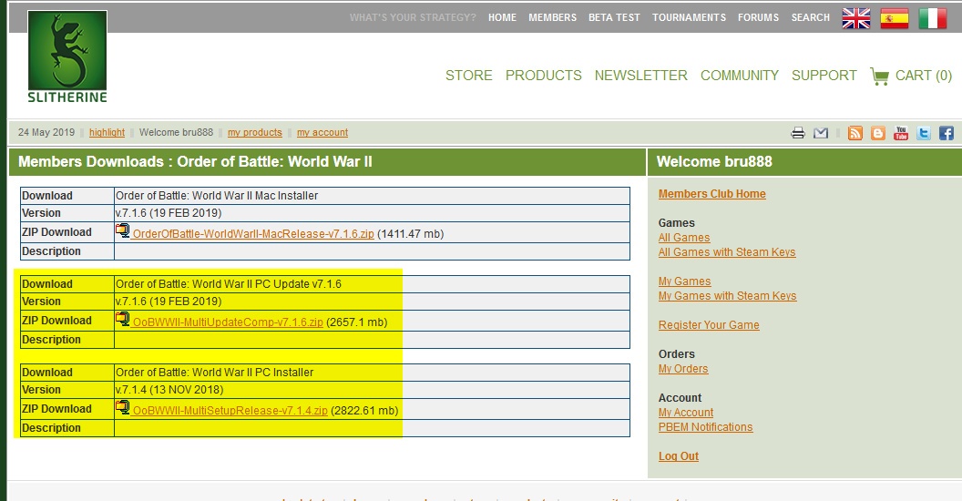Image resolution: width=962 pixels, height=501 pixels.
Task: Click the shopping cart icon
Action: (879, 76)
